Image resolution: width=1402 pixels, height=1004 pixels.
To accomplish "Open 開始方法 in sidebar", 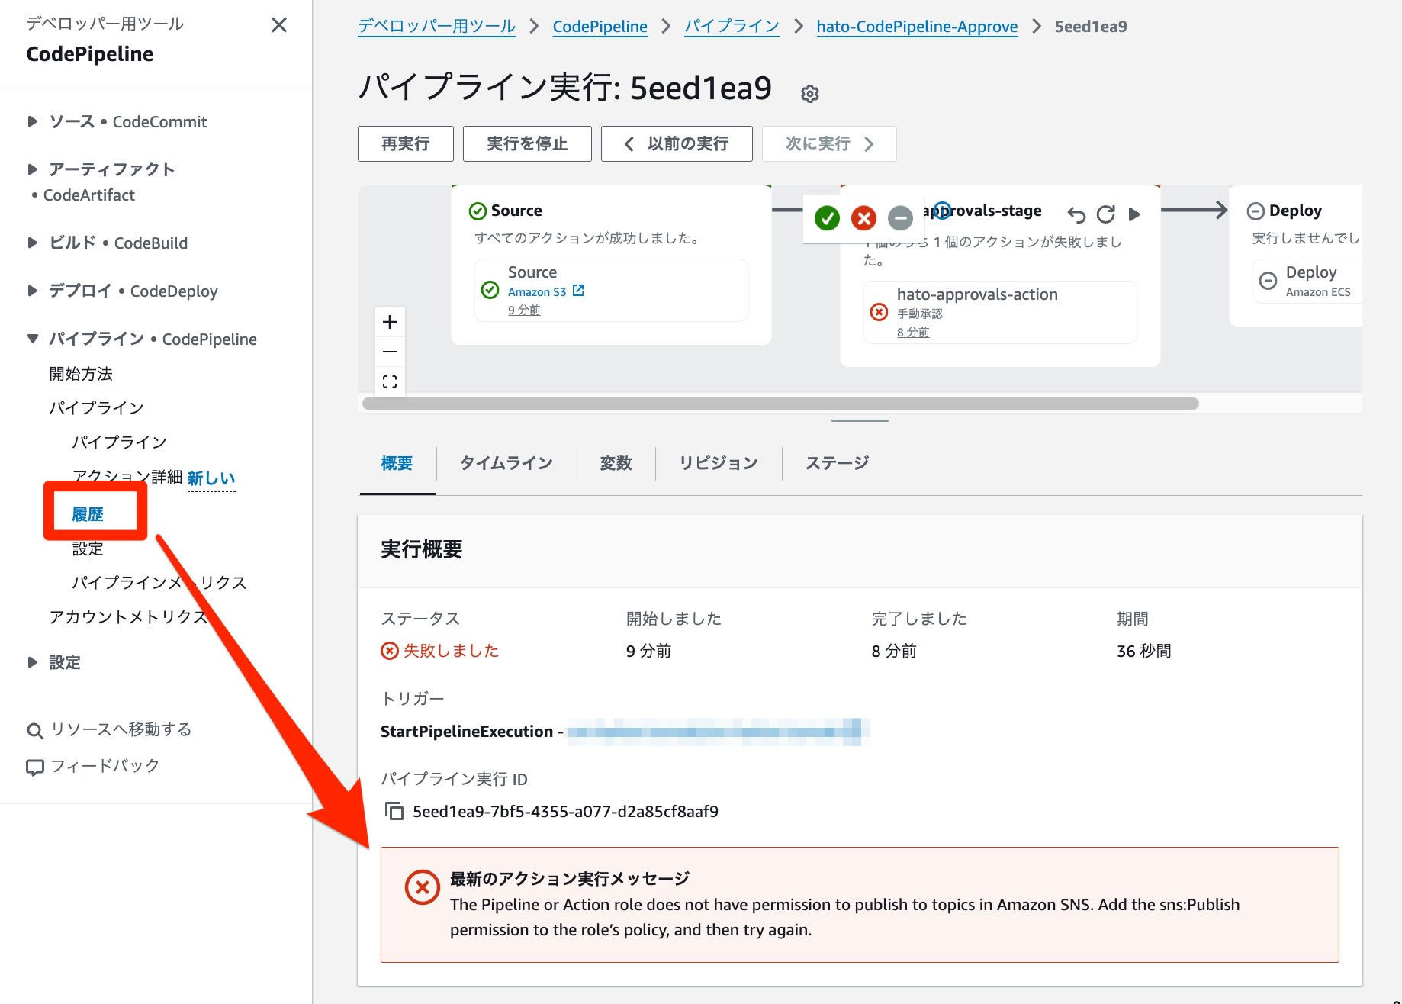I will (x=81, y=374).
